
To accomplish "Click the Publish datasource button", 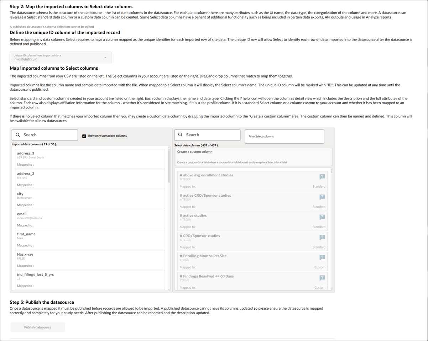I will [37, 327].
